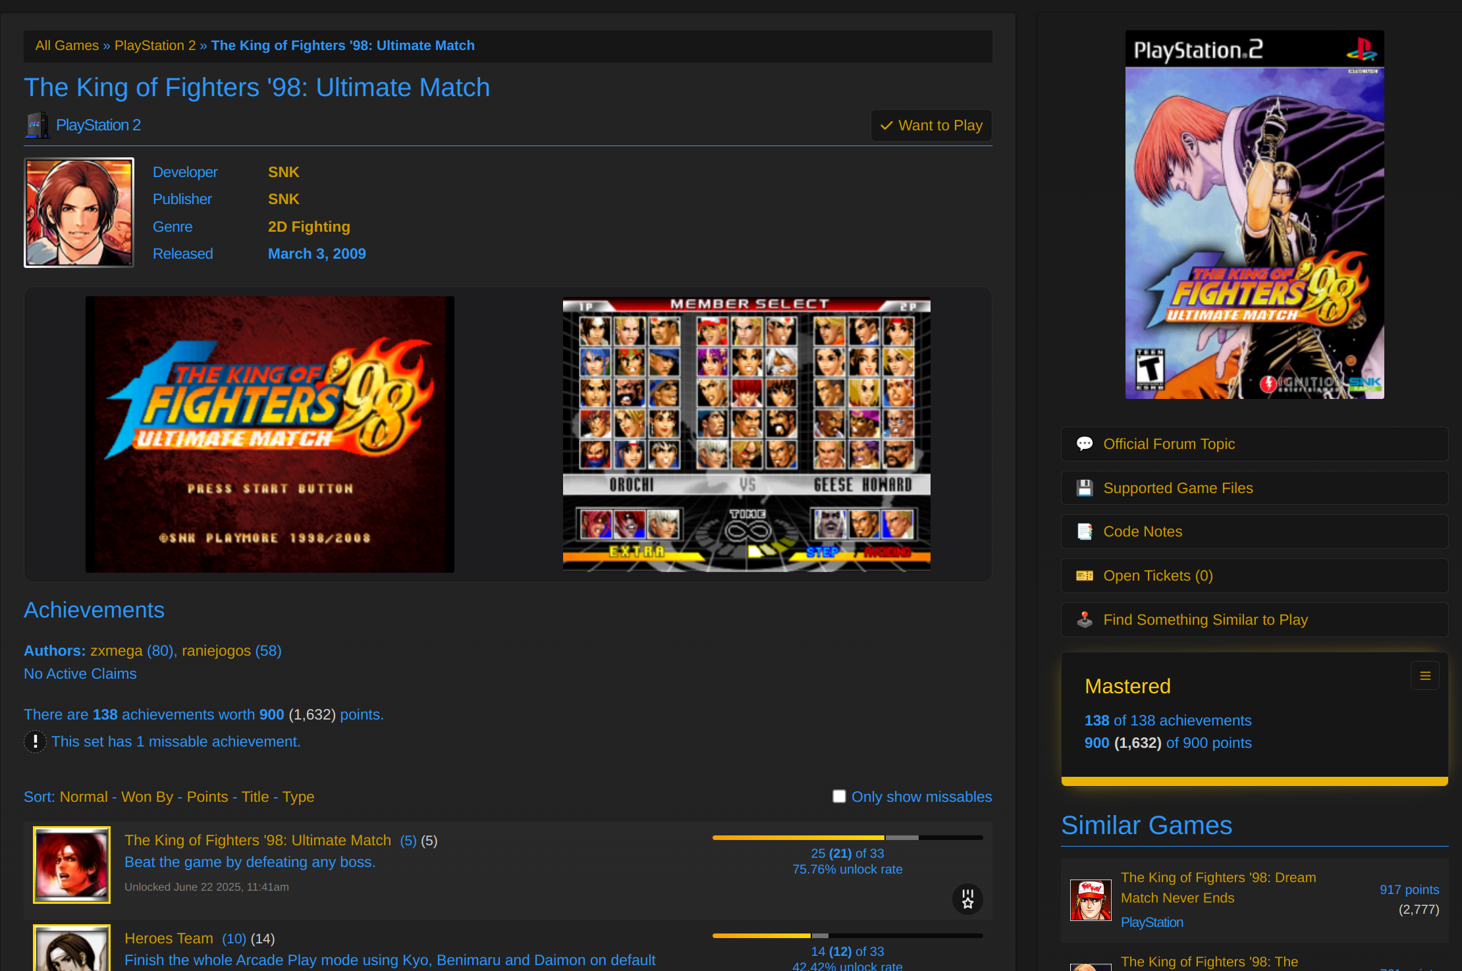Viewport: 1462px width, 971px height.
Task: Click 'This set has 1 missable achievement.'
Action: point(176,741)
